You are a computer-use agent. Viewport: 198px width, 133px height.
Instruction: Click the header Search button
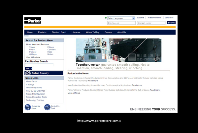pos(171,23)
